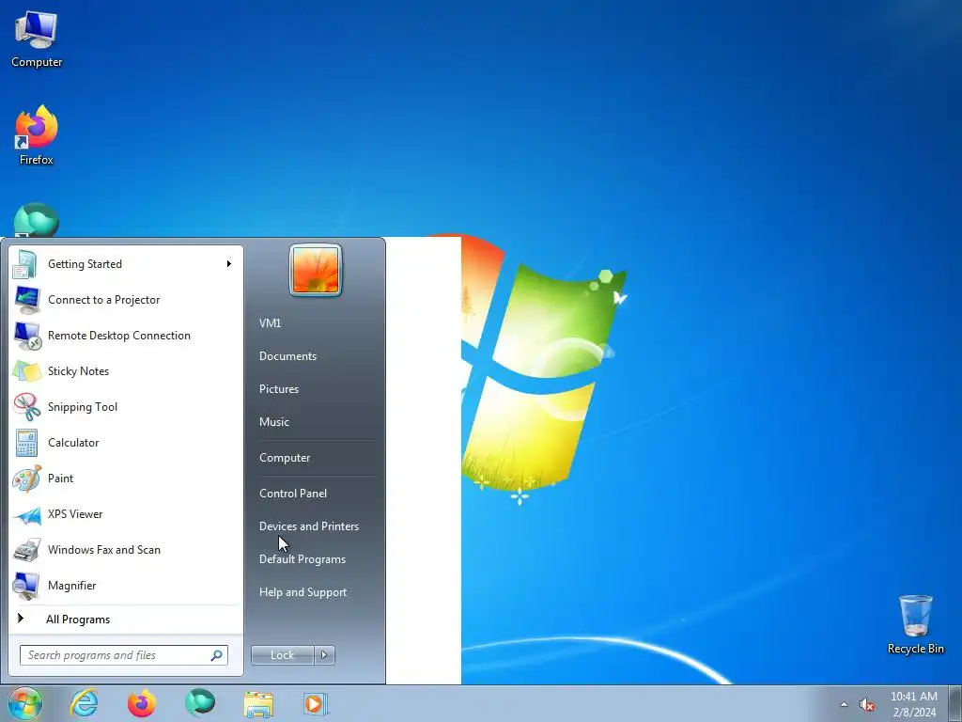Click the Show desktop strip
Viewport: 962px width, 722px height.
tap(955, 703)
